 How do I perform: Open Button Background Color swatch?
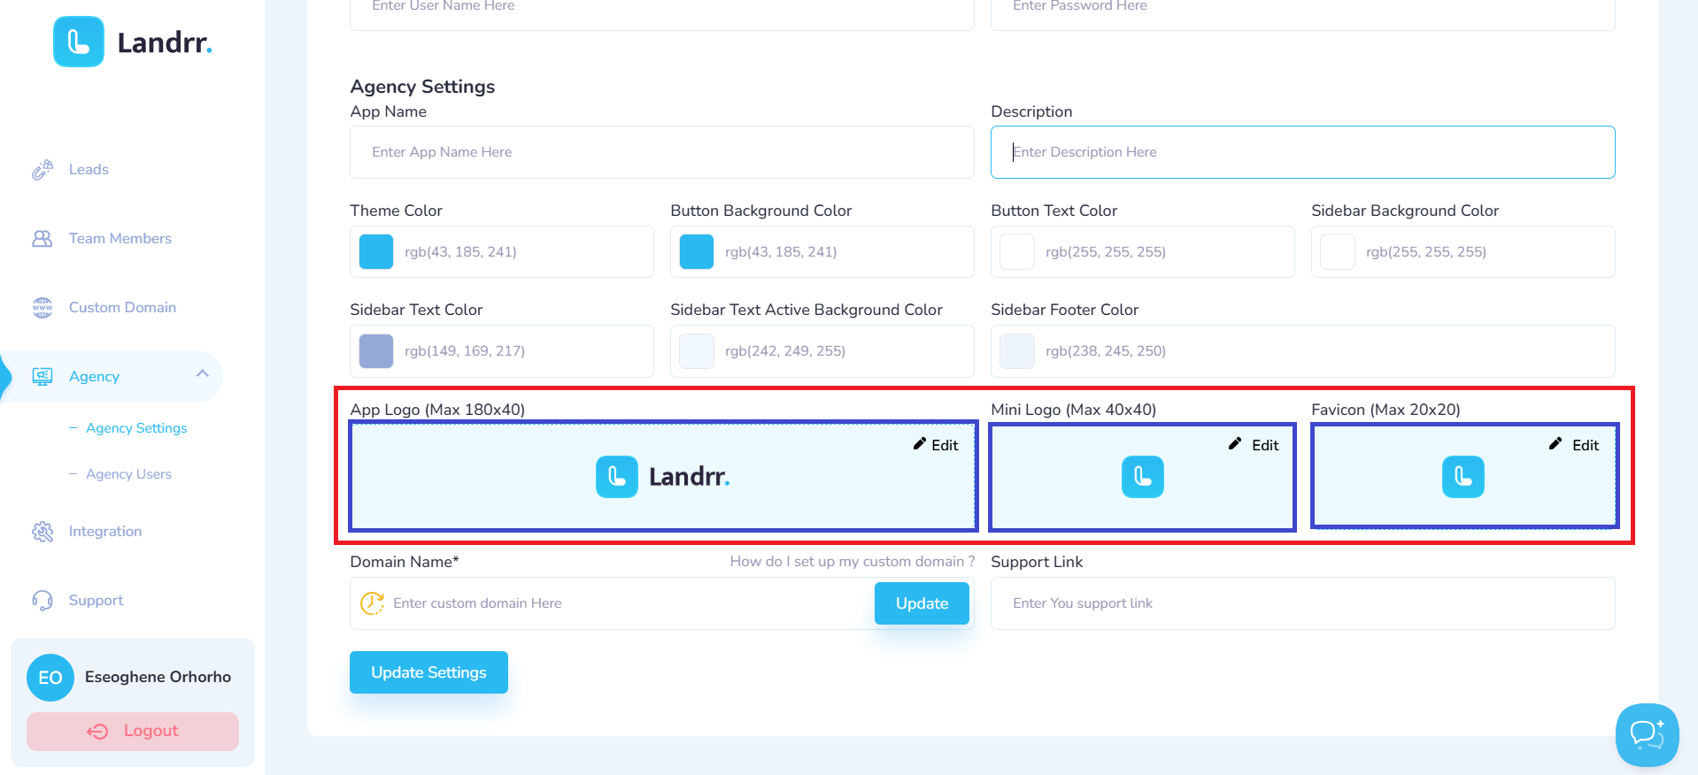point(697,252)
